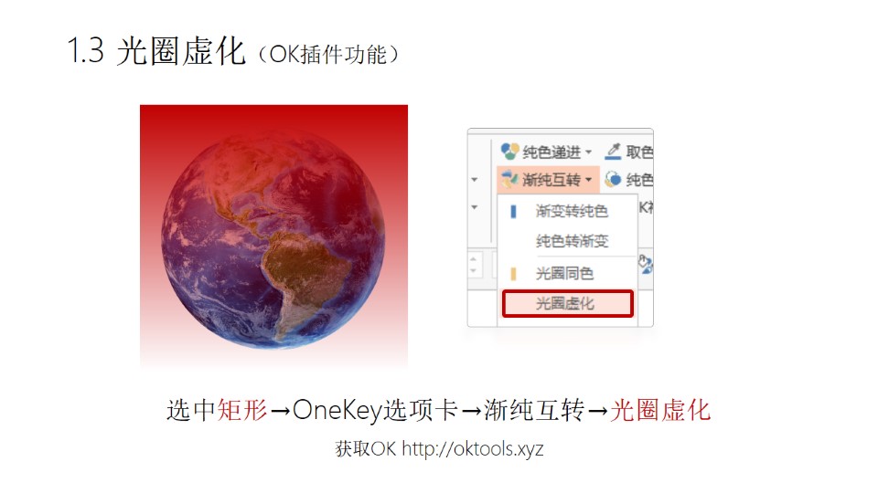
Task: Click the paint bucket icon right of the menu
Action: click(646, 265)
